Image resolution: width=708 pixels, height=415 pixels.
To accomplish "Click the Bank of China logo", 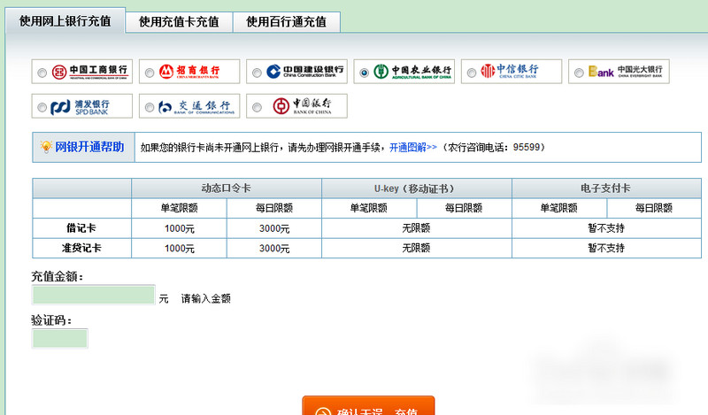I will pos(306,106).
